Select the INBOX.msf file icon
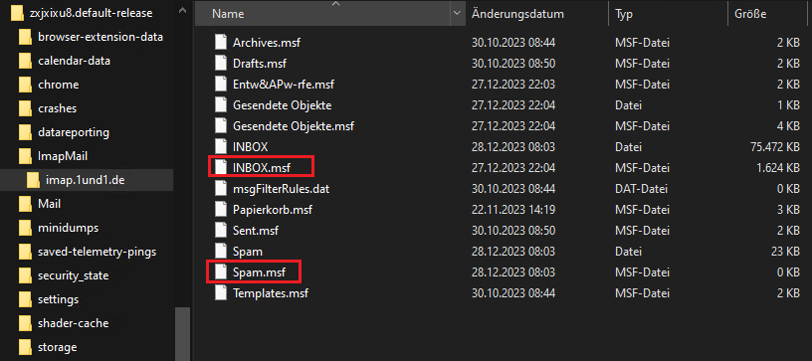 221,167
